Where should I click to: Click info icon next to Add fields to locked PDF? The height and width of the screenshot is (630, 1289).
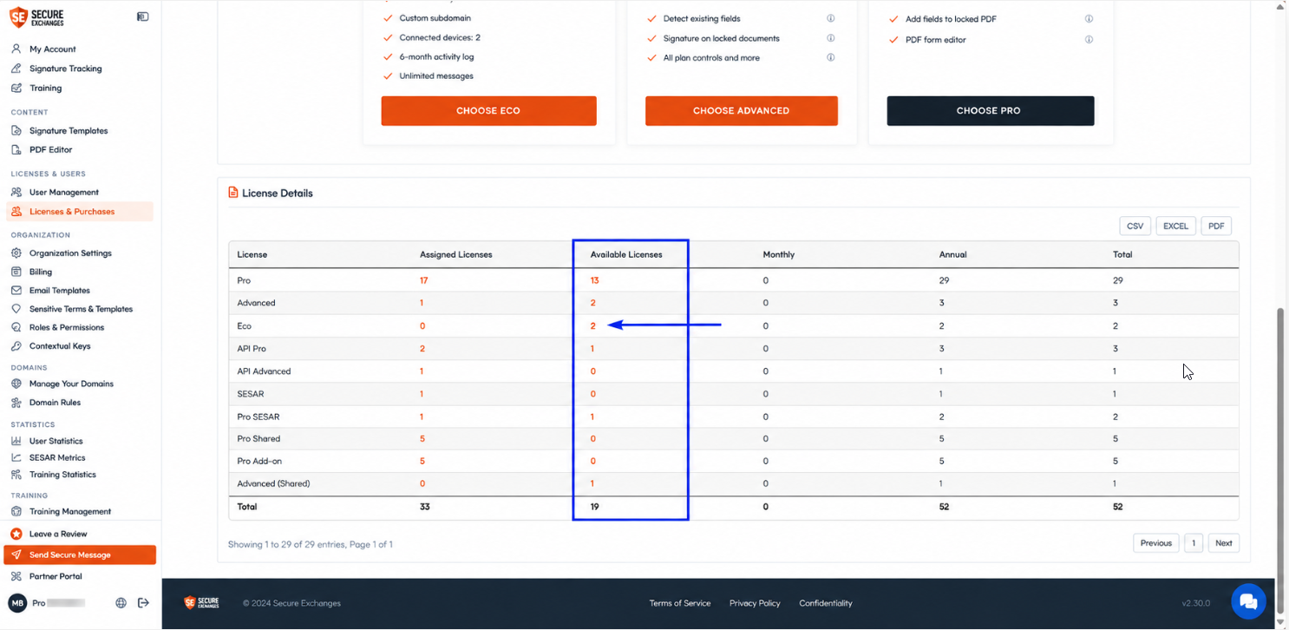click(1089, 18)
